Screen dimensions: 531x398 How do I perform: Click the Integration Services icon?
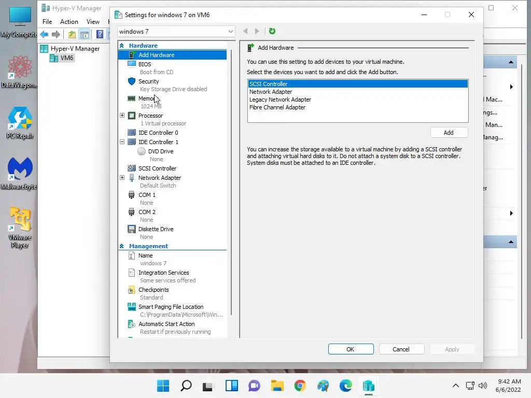pyautogui.click(x=132, y=273)
